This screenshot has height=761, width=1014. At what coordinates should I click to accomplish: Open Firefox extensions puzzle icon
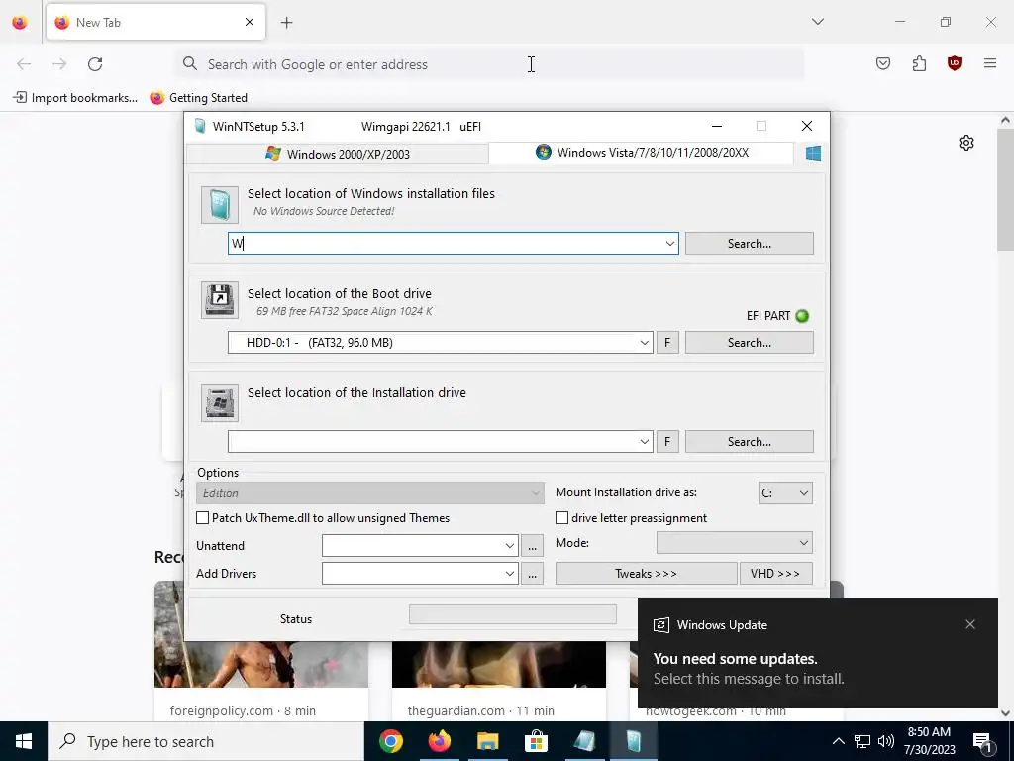(919, 63)
